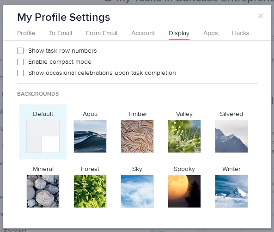
Task: Choose the Default background thumbnail
Action: coord(43,136)
